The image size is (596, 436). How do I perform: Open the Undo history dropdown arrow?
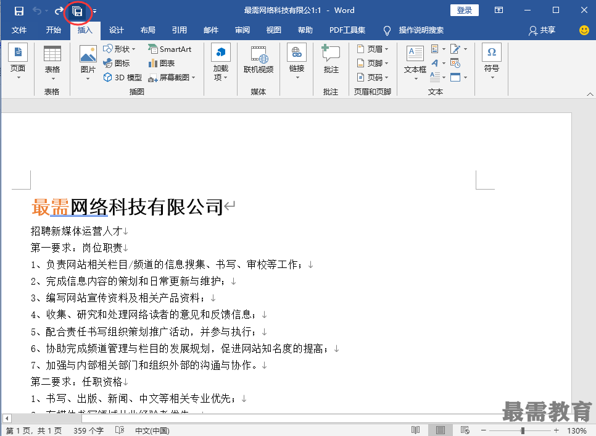46,11
